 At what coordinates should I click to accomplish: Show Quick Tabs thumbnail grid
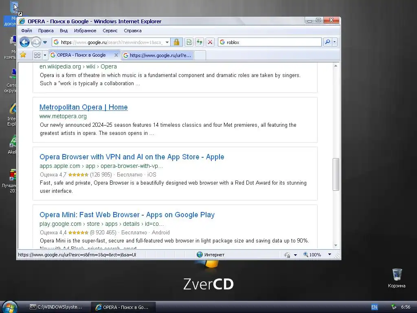[37, 55]
